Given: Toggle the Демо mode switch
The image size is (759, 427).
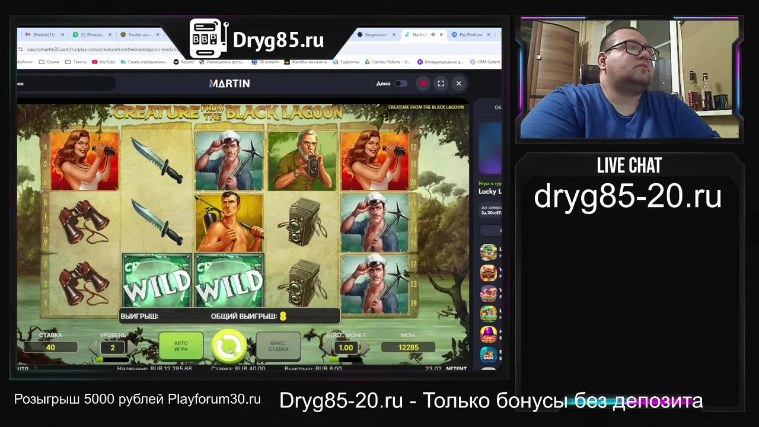Looking at the screenshot, I should [x=401, y=84].
